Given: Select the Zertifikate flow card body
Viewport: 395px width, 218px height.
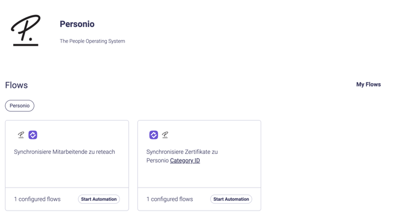Looking at the screenshot, I should 199,154.
